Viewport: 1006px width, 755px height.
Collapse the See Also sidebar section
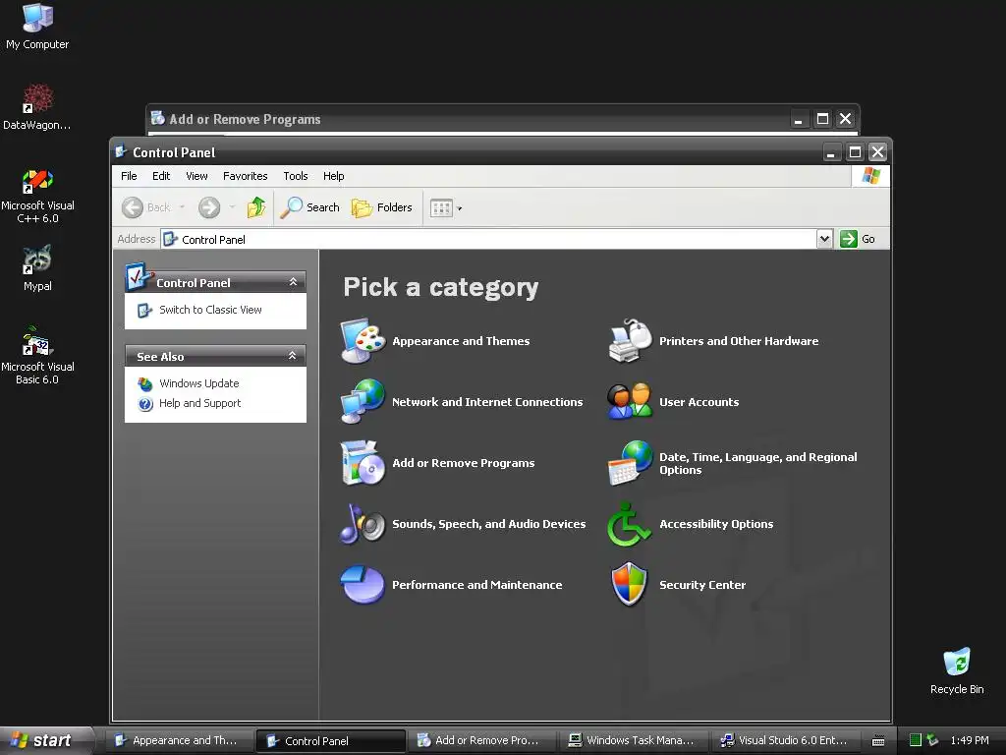293,356
